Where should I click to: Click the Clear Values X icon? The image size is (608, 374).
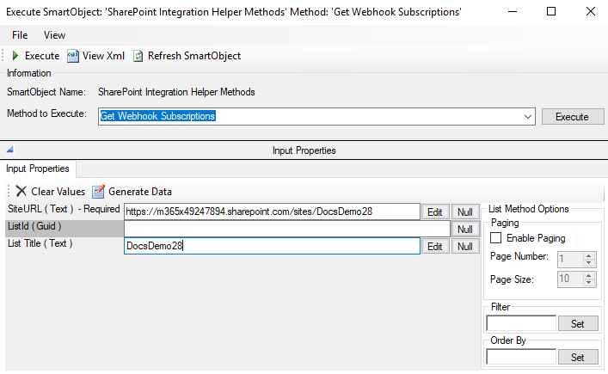pyautogui.click(x=21, y=191)
